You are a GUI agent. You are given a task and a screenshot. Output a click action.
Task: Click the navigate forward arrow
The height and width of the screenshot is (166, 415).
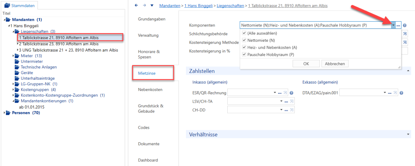pyautogui.click(x=144, y=5)
